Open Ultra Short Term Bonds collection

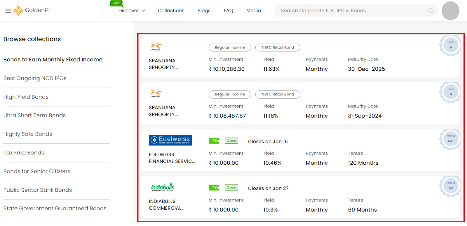[x=34, y=115]
